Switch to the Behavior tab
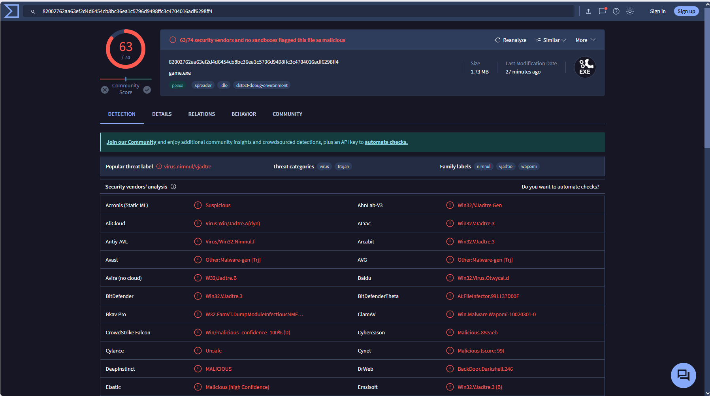 pos(244,114)
